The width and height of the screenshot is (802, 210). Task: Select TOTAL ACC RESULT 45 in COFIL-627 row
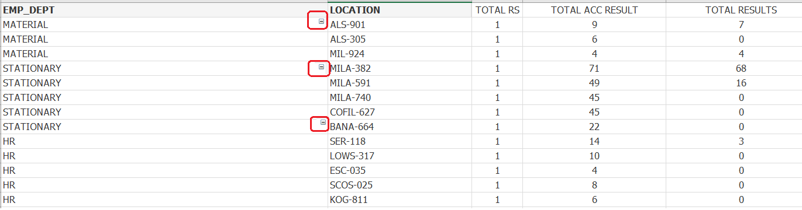(594, 112)
